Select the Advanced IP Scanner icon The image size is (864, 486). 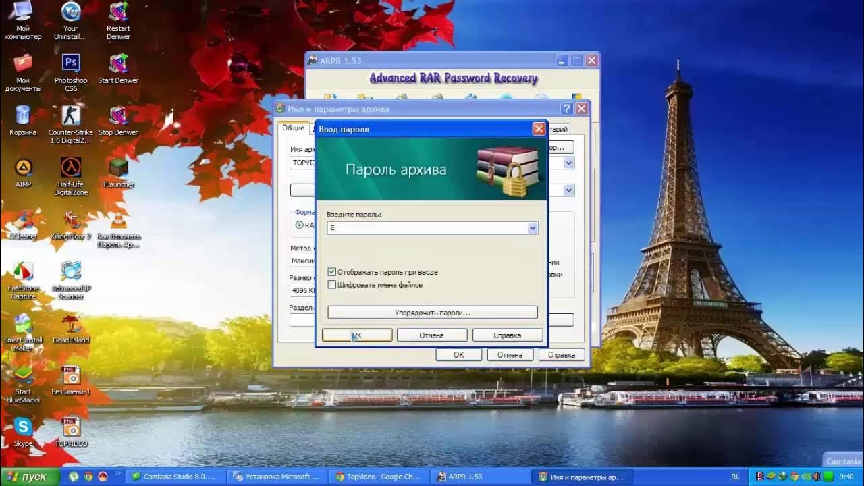[x=71, y=280]
